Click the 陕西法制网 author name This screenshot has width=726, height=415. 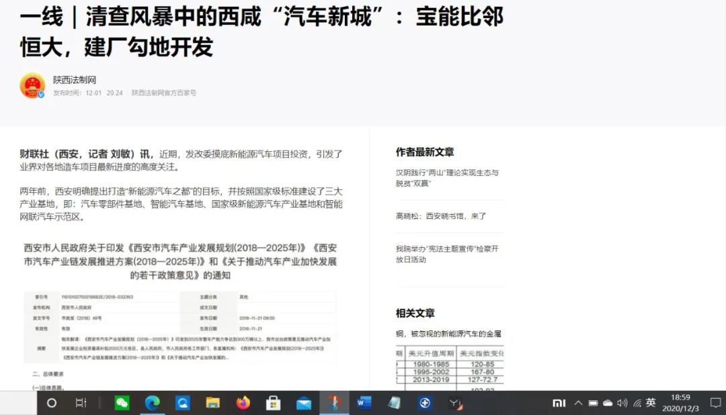[75, 80]
